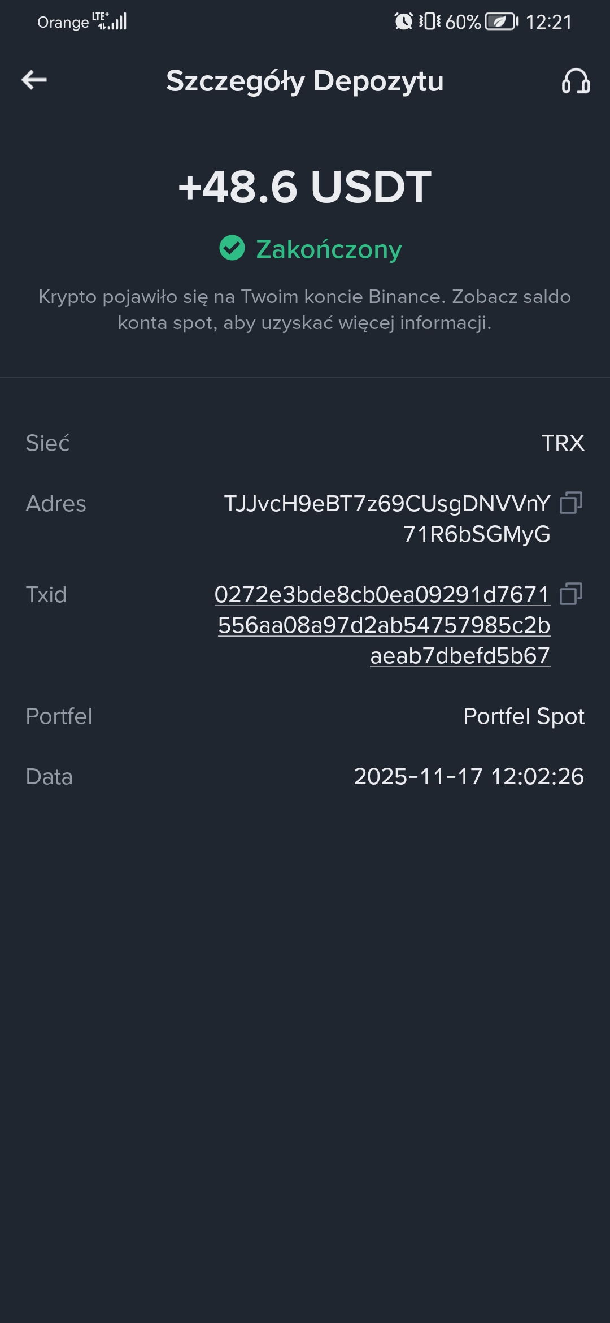
Task: Tap the Portfel Spot value
Action: (x=524, y=716)
